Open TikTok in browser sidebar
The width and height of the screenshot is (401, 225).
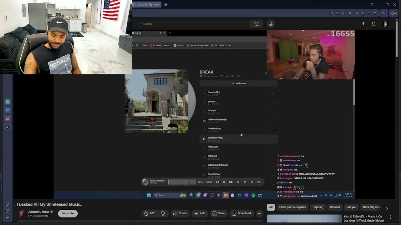(8, 127)
